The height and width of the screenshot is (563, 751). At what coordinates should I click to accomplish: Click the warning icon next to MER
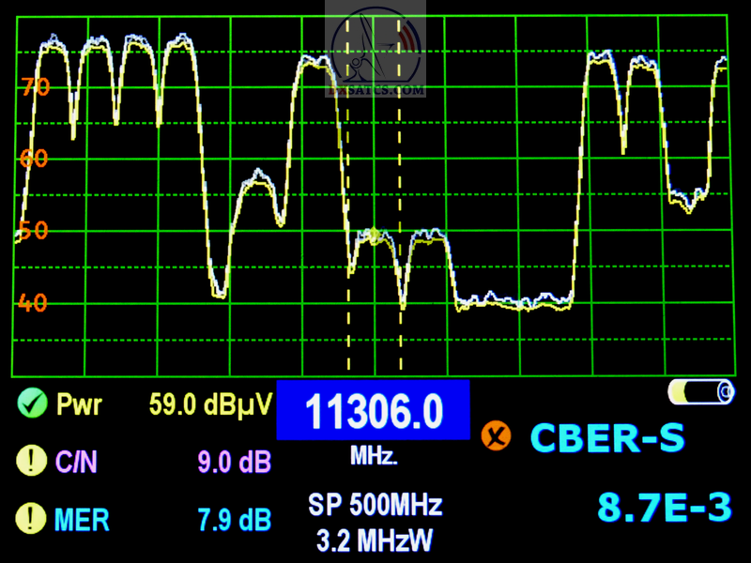point(32,517)
